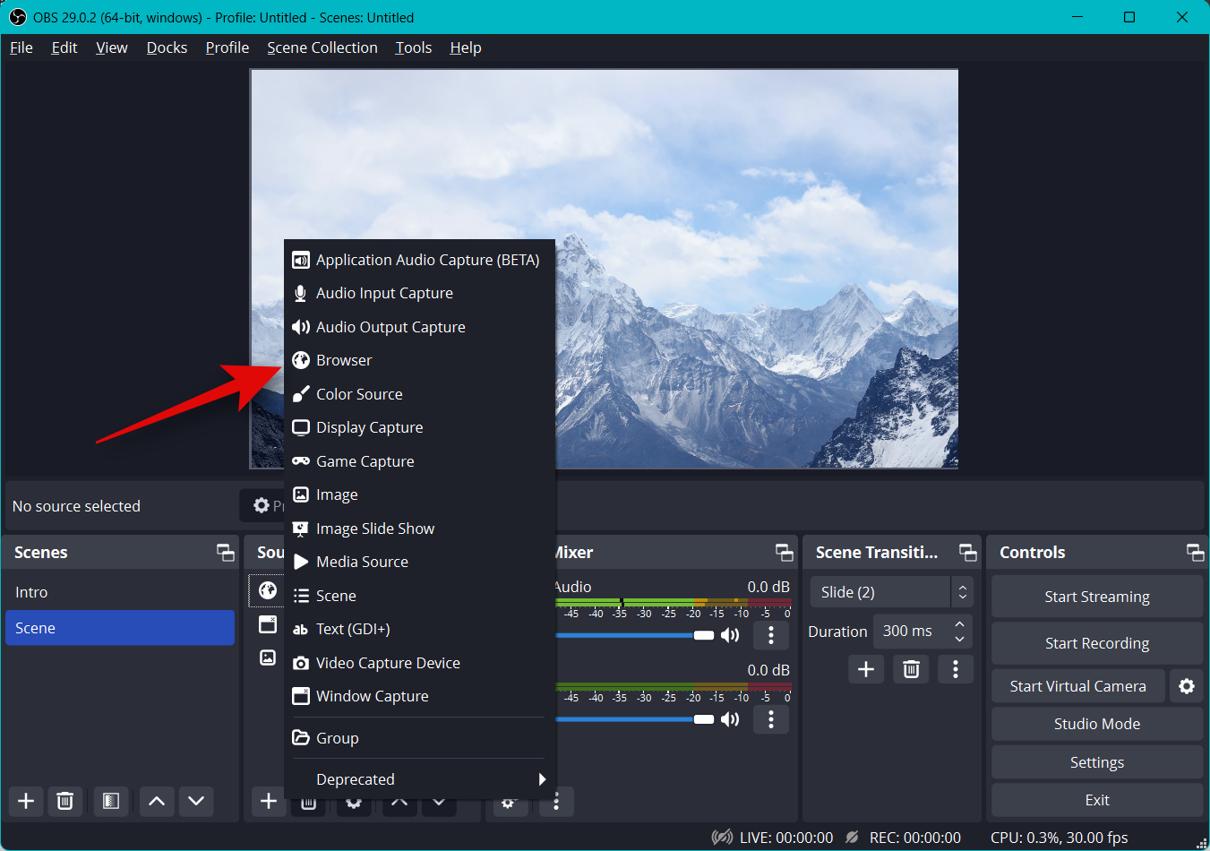Add a transition with the plus icon
The width and height of the screenshot is (1210, 851).
click(x=866, y=669)
